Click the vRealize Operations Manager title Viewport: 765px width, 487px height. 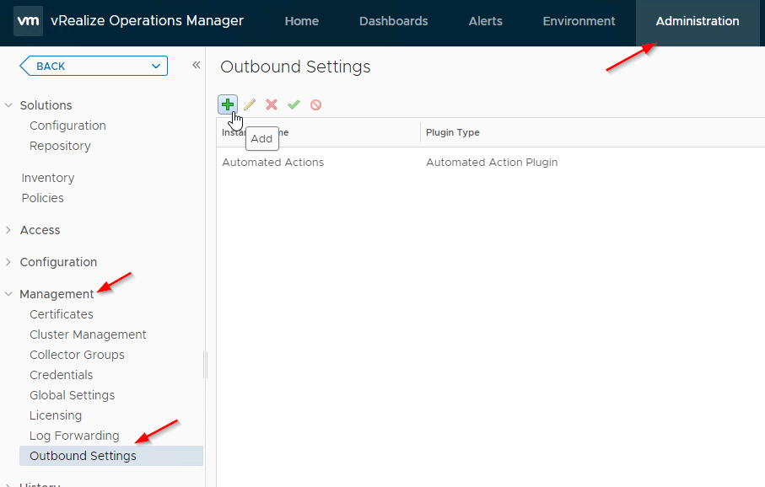147,21
